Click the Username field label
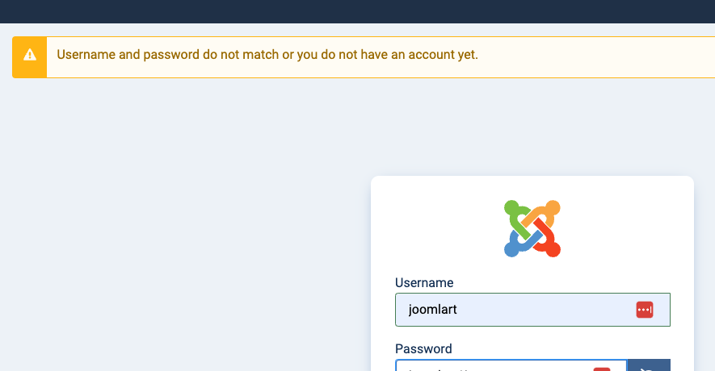The height and width of the screenshot is (371, 715). pyautogui.click(x=424, y=283)
